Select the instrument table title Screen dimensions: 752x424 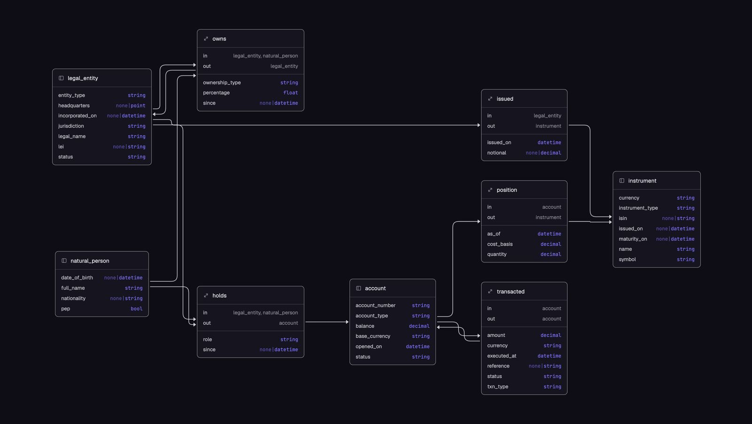click(x=642, y=180)
